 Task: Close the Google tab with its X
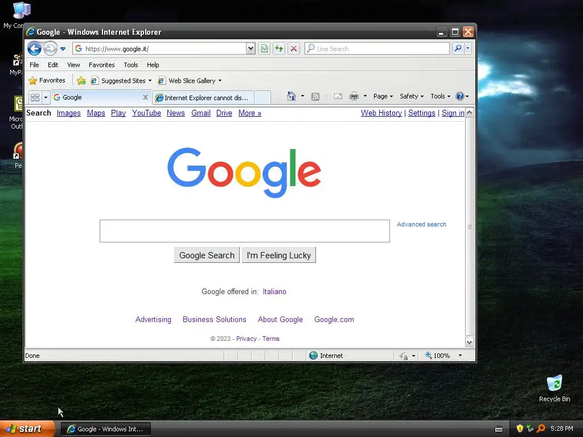pyautogui.click(x=145, y=97)
